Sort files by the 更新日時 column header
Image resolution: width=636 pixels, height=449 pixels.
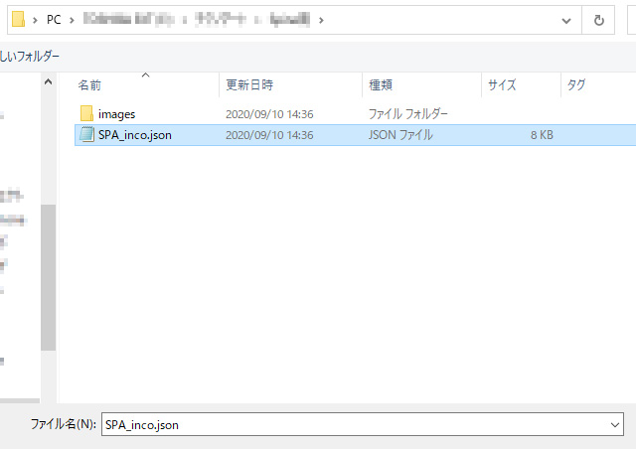pos(249,85)
